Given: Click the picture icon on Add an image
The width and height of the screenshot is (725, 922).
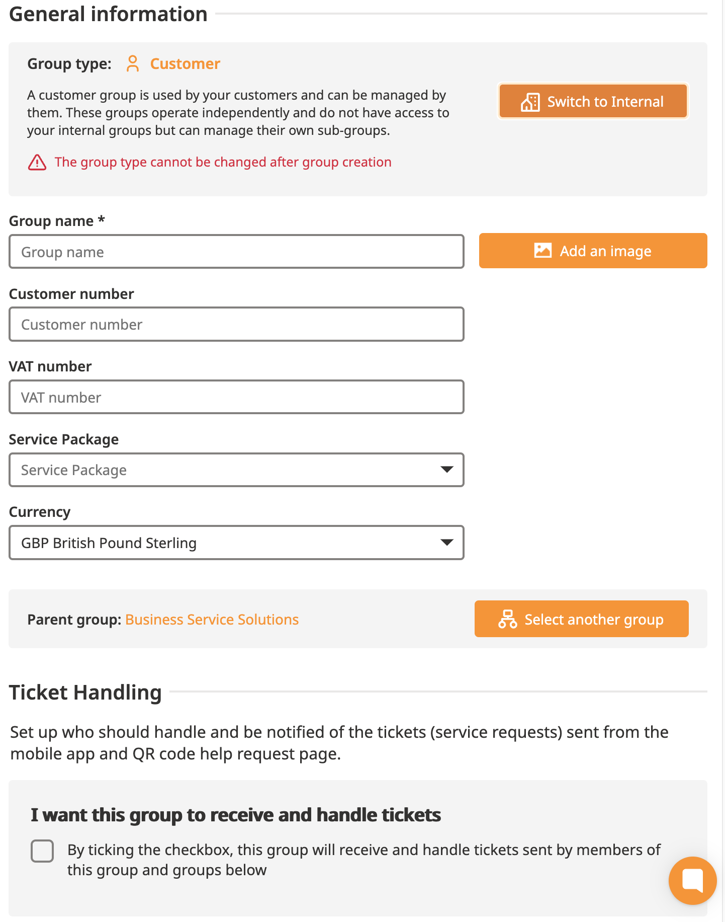Looking at the screenshot, I should tap(542, 251).
